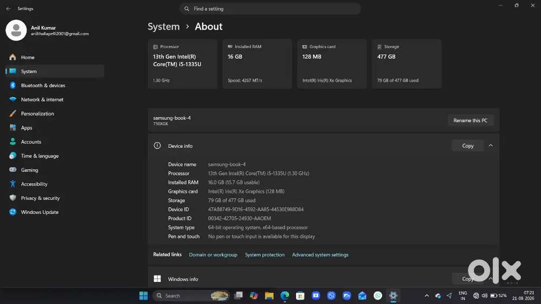Click the taskbar Search box
This screenshot has width=541, height=304.
pyautogui.click(x=191, y=296)
